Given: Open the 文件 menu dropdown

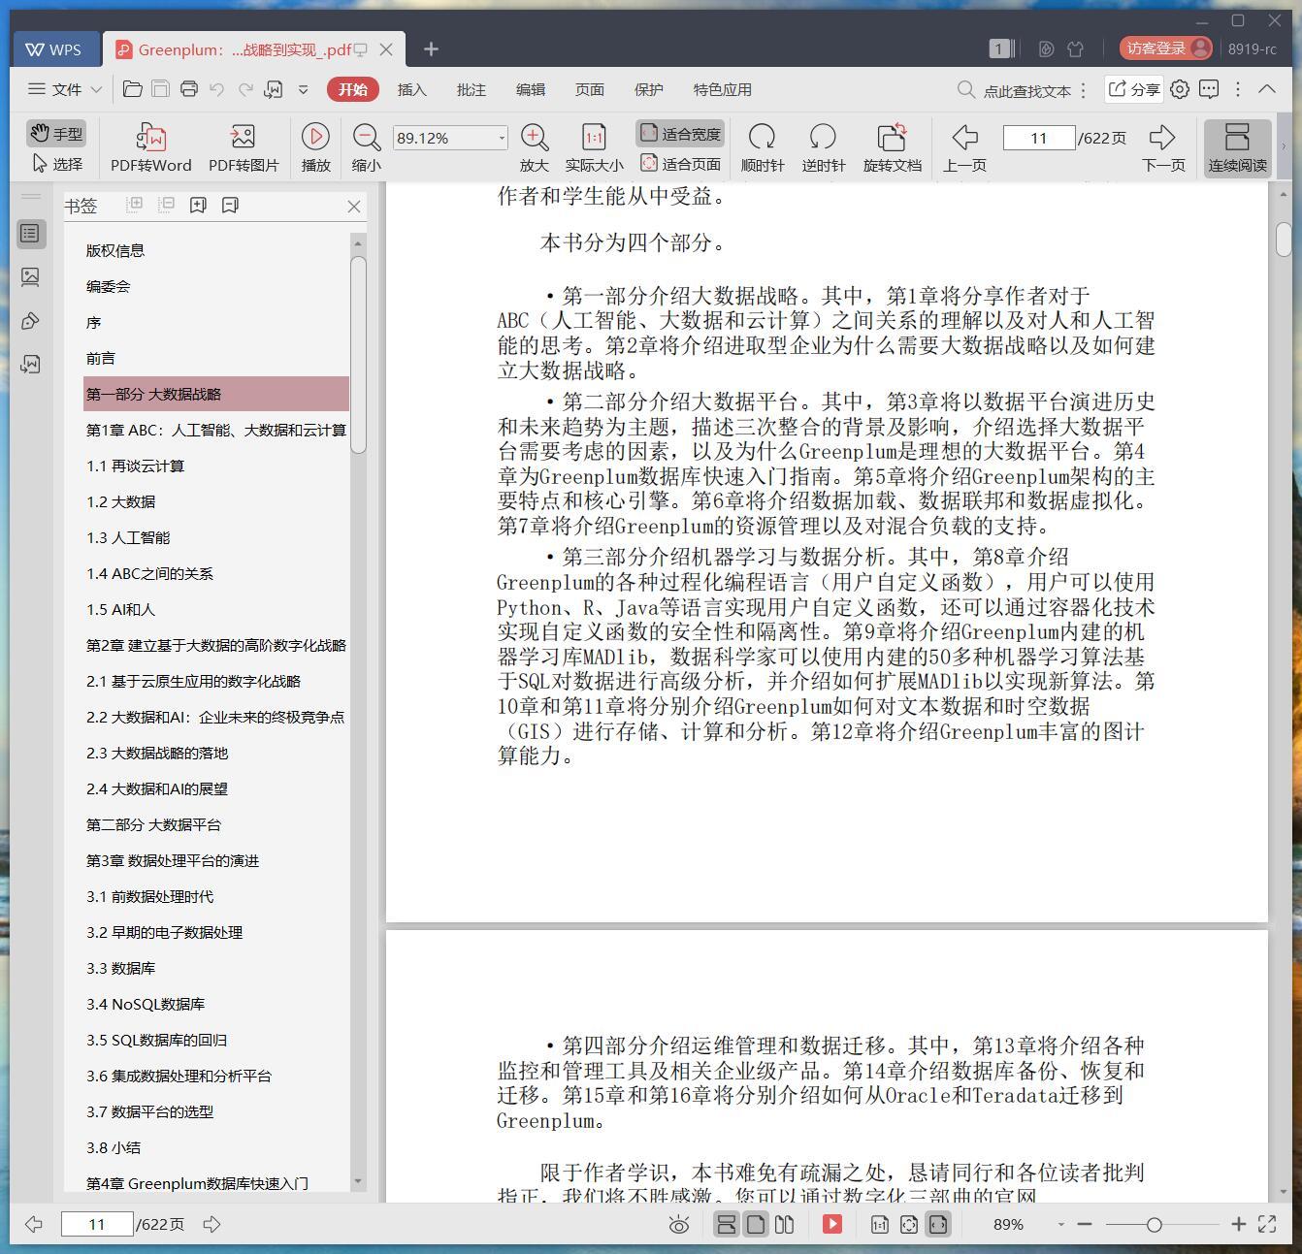Looking at the screenshot, I should point(65,89).
